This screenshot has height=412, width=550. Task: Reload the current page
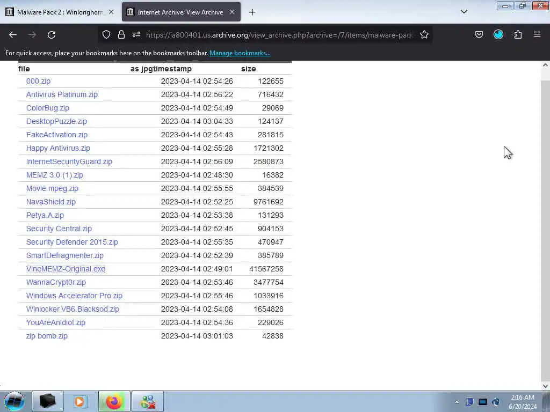pos(52,35)
